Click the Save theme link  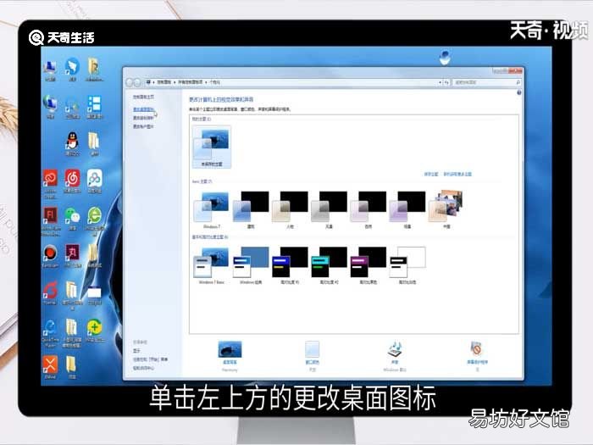pos(430,175)
